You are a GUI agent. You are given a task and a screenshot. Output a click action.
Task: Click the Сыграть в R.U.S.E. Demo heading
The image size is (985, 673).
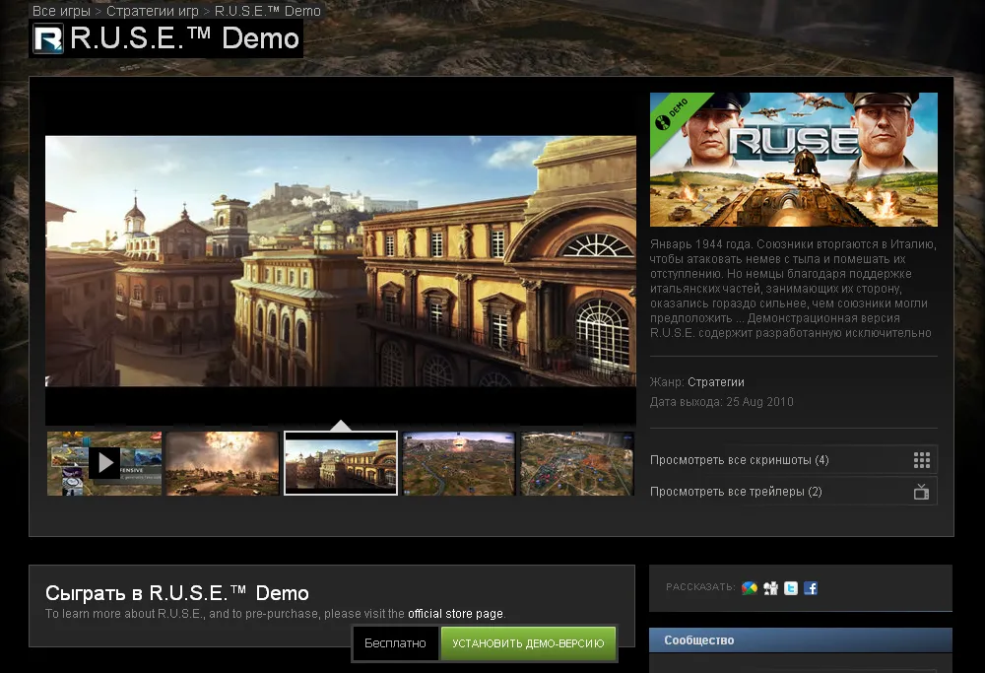pyautogui.click(x=177, y=592)
